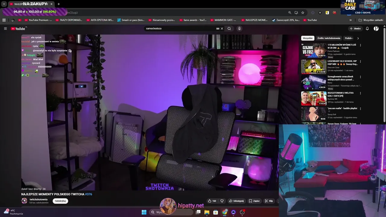Viewport: 386px width, 217px height.
Task: Open the Niesamowity pozio... bookmark
Action: point(162,20)
